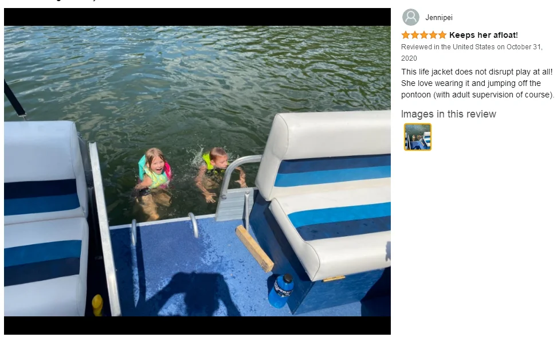Viewport: 557px width, 337px height.
Task: Click the yellow object beside the left seat
Action: pyautogui.click(x=97, y=305)
